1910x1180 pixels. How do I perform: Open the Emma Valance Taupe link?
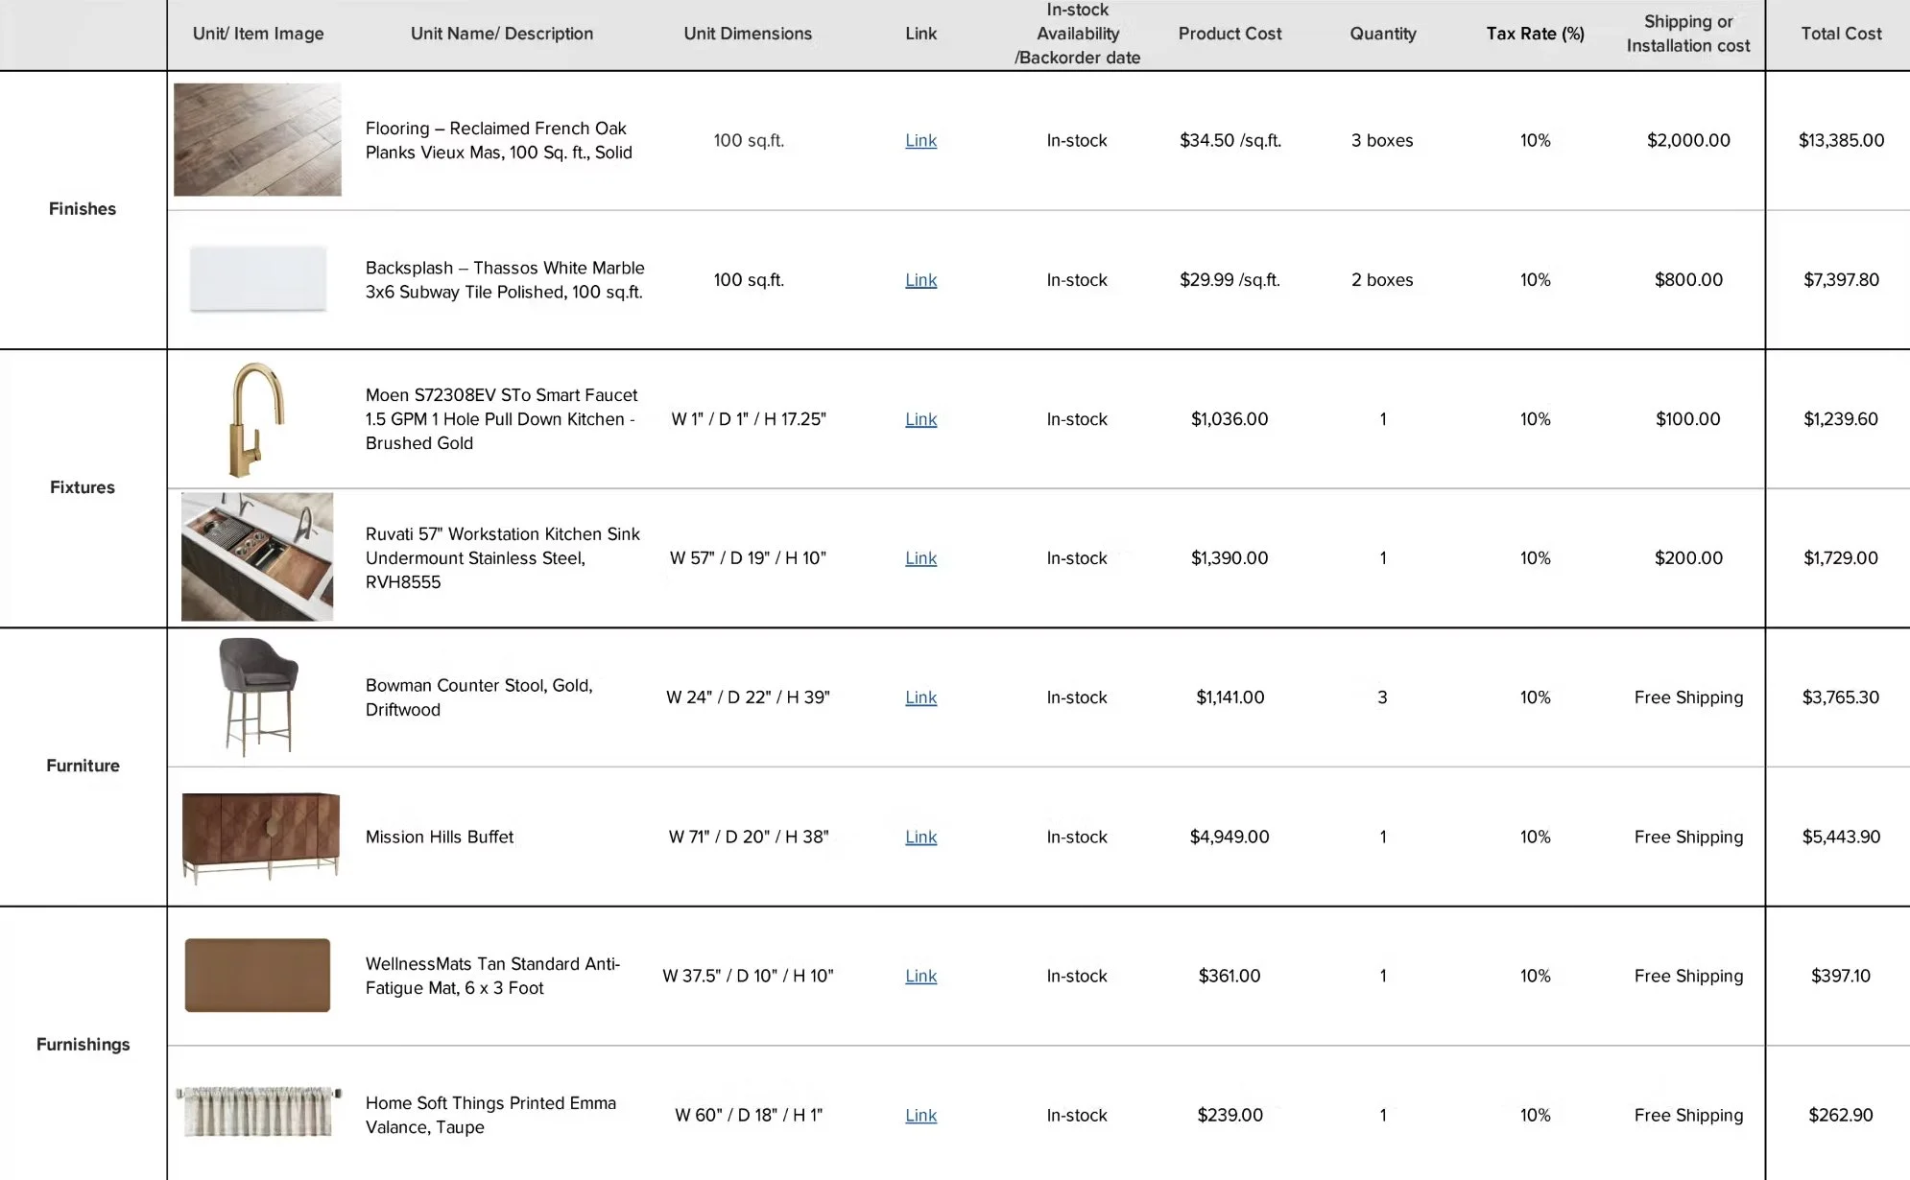pos(920,1115)
